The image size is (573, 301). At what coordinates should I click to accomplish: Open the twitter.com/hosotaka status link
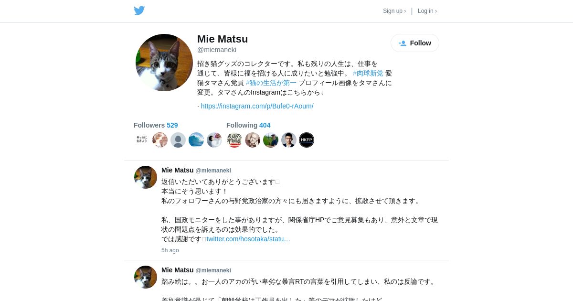point(248,239)
